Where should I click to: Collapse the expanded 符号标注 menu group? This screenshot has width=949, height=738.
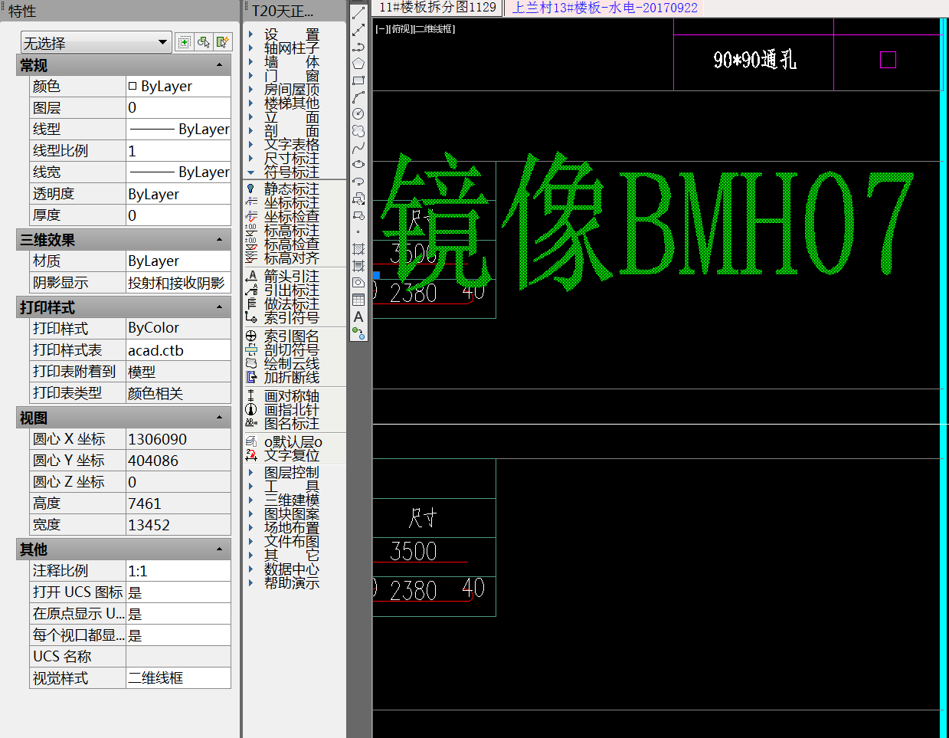pyautogui.click(x=291, y=172)
